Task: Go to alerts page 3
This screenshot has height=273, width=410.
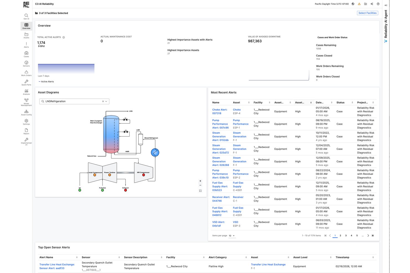Action: 346,236
